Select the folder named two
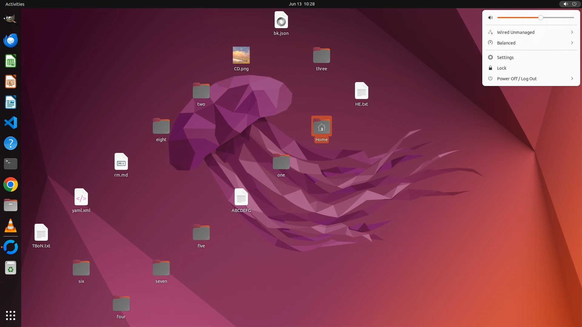582x327 pixels. [x=201, y=95]
